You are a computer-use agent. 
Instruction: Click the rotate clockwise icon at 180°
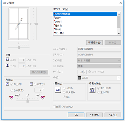43,97
